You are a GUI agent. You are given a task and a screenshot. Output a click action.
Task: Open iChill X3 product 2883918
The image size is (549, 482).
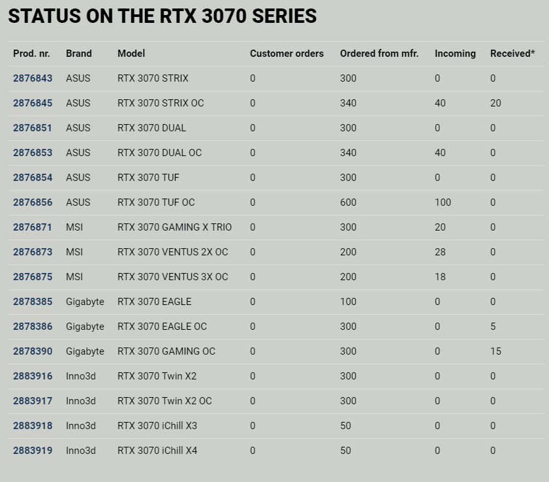coord(33,426)
